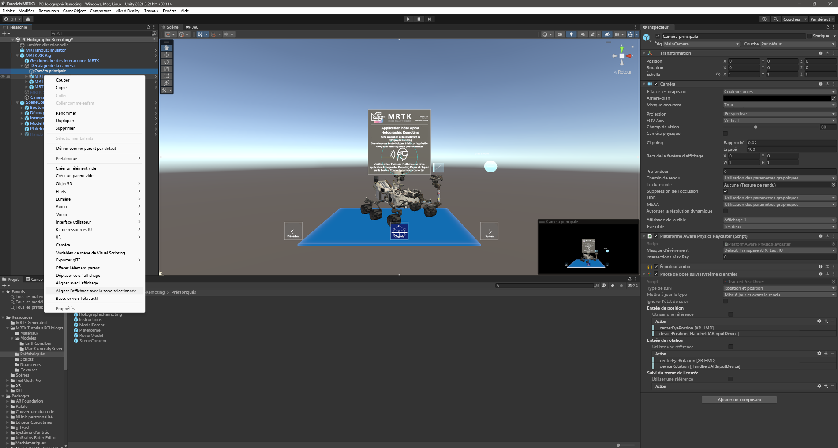Viewport: 838px width, 448px height.
Task: Toggle scene visibility hidden-eye icon
Action: (x=607, y=34)
